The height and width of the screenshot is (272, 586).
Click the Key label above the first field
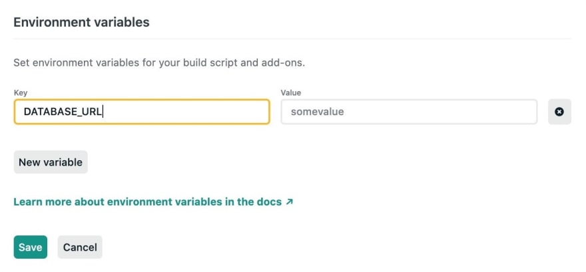coord(21,92)
